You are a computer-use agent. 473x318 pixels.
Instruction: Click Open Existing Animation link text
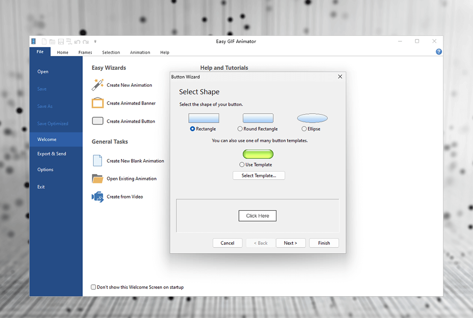(x=131, y=179)
